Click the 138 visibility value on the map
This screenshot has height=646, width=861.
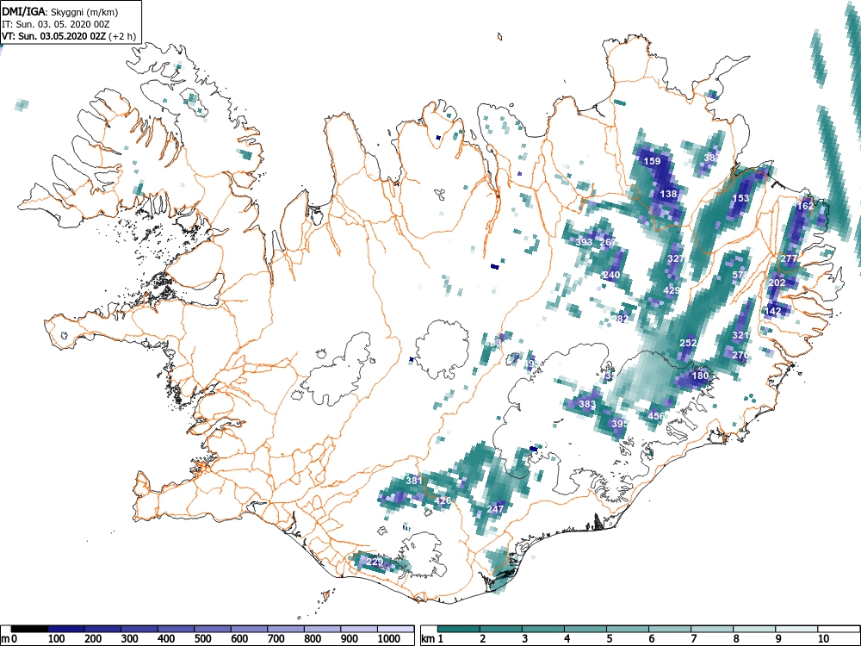pos(668,193)
